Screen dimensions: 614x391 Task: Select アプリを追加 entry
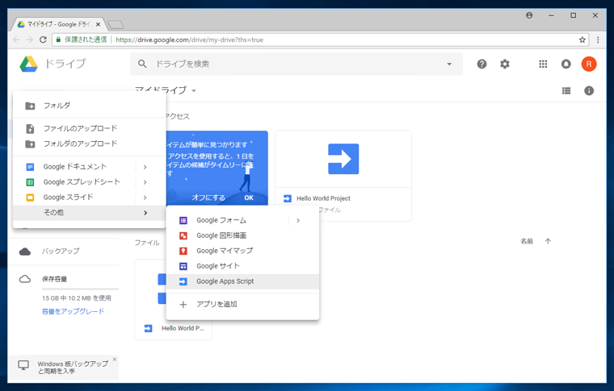pos(243,304)
